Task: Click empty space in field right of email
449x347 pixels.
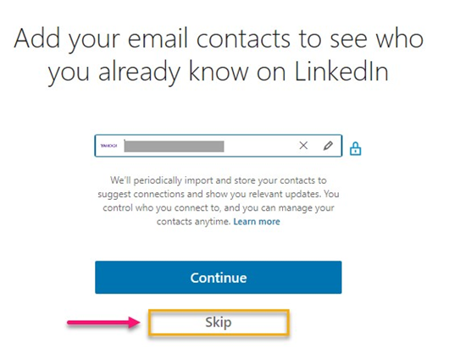Action: click(261, 146)
